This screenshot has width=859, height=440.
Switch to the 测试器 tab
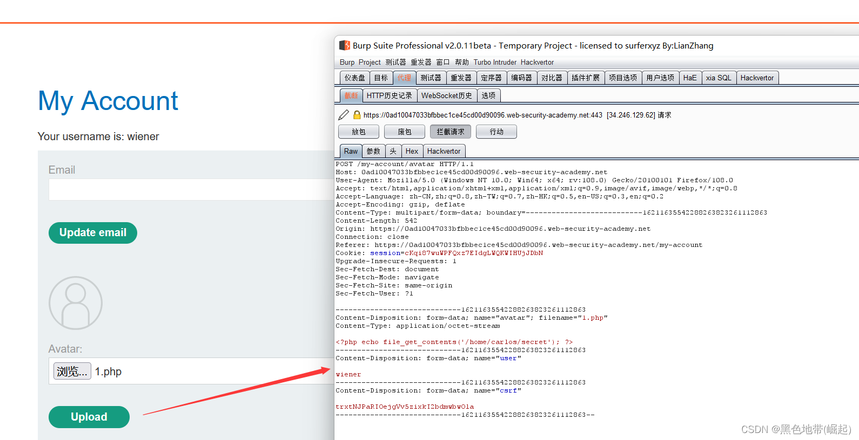(x=431, y=78)
